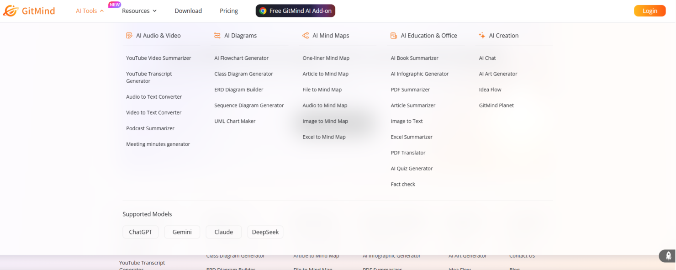Open Article Summarizer
The image size is (676, 270).
[413, 106]
